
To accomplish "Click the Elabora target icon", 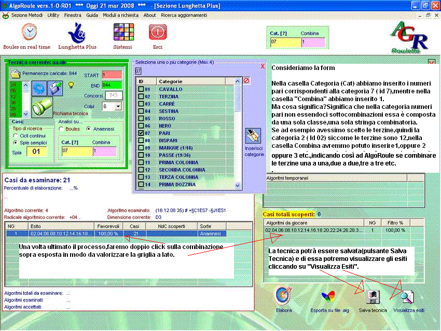I will coord(283,296).
